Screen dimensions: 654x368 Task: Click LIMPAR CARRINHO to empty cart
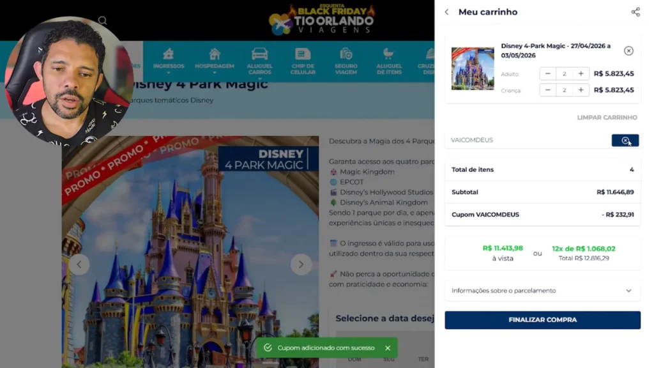pyautogui.click(x=607, y=118)
